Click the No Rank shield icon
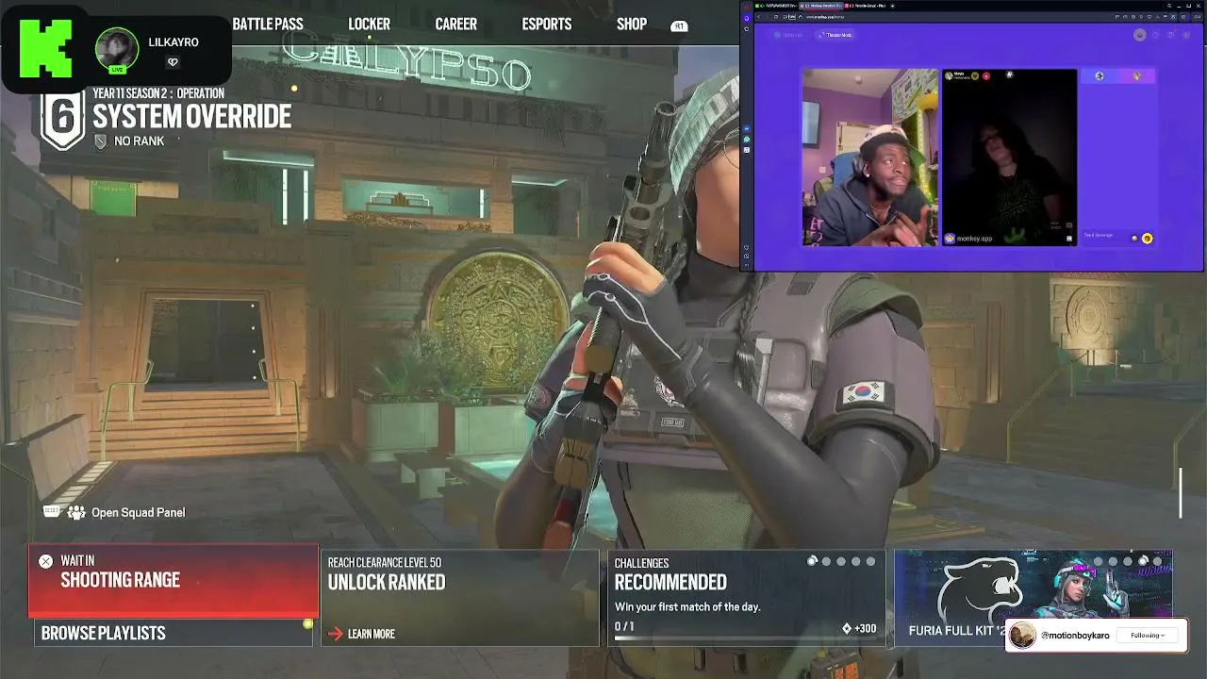 coord(101,141)
